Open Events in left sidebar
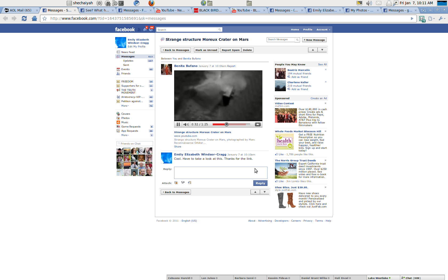This screenshot has height=280, width=448. (x=125, y=69)
